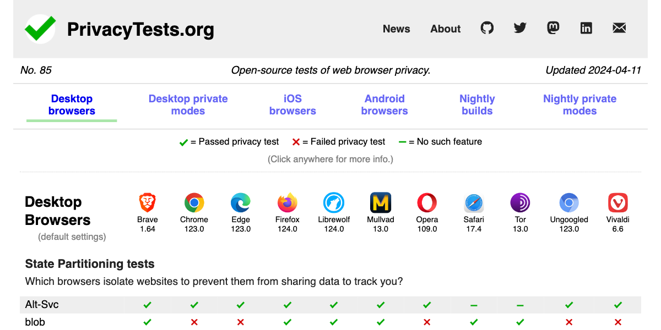Click the Alt-Svc row label
661x330 pixels.
[x=41, y=305]
